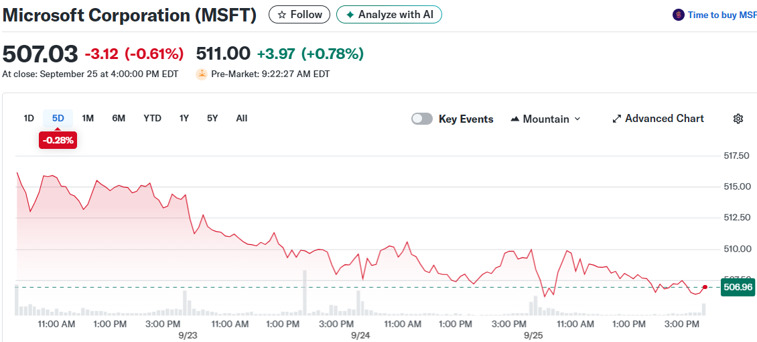Click the Microsoft Corporation (MSFT) heading
Image resolution: width=757 pixels, height=342 pixels.
131,15
